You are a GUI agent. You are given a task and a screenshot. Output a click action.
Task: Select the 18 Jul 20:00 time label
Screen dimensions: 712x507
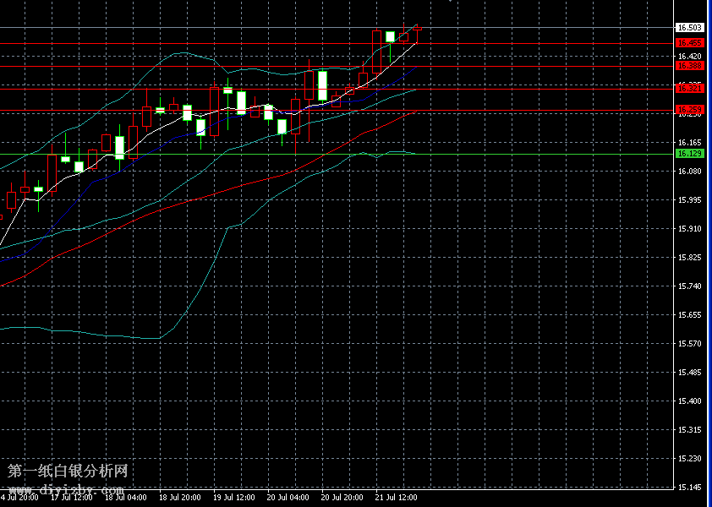pos(179,498)
